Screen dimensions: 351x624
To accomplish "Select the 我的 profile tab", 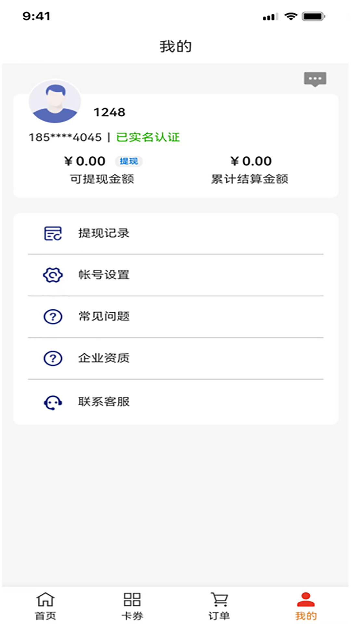I will (306, 606).
